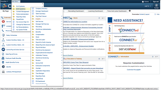The width and height of the screenshot is (161, 90).
Task: Open the NavBar compass icon
Action: (156, 5)
